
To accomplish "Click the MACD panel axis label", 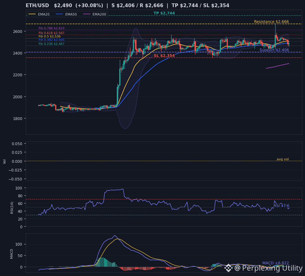I will 11,254.
